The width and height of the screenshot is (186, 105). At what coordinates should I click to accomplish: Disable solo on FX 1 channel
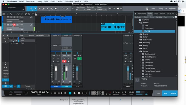click(80, 59)
